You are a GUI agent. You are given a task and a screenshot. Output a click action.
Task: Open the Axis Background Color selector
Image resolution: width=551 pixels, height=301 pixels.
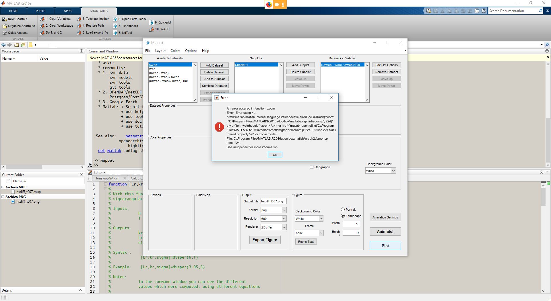coord(381,171)
